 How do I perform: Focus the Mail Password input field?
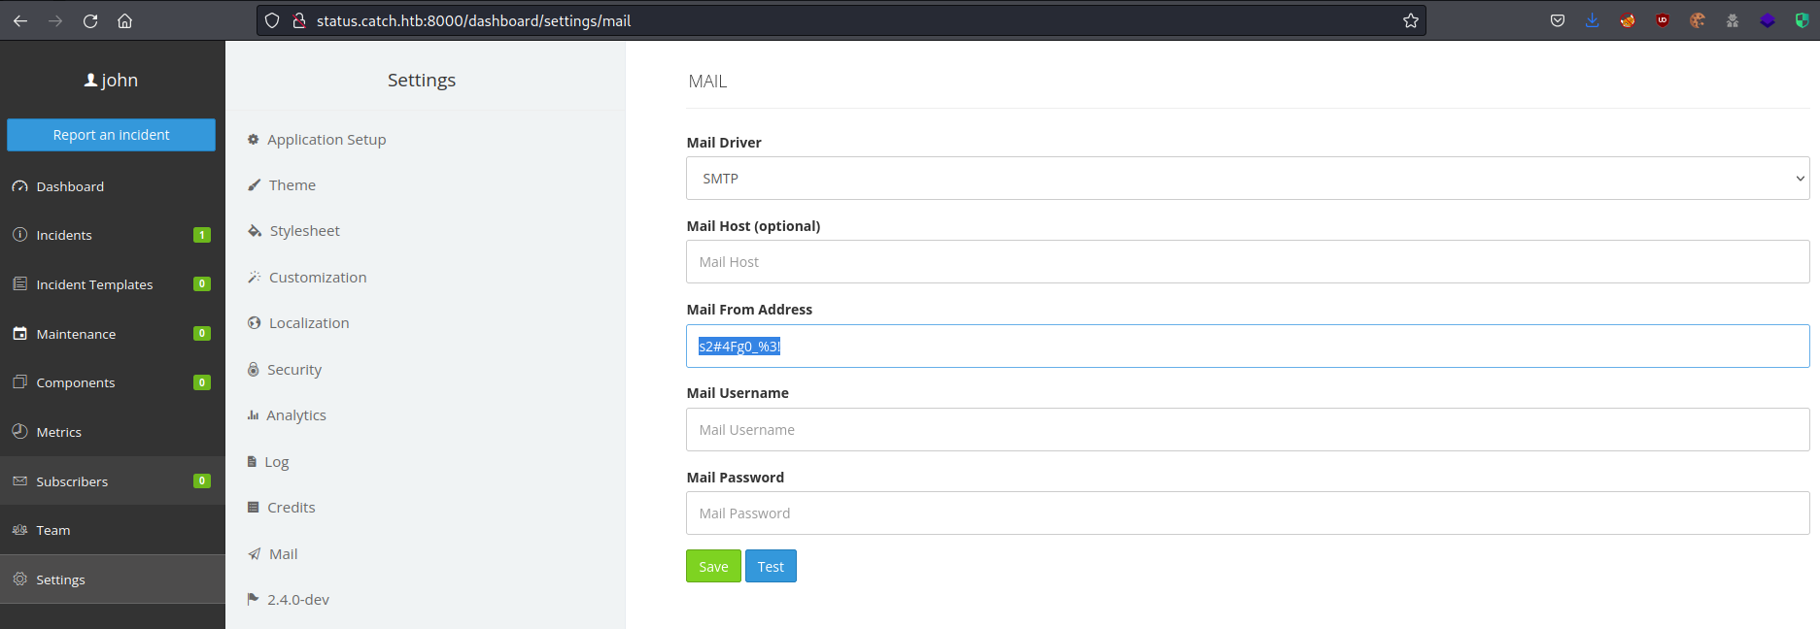tap(1248, 513)
